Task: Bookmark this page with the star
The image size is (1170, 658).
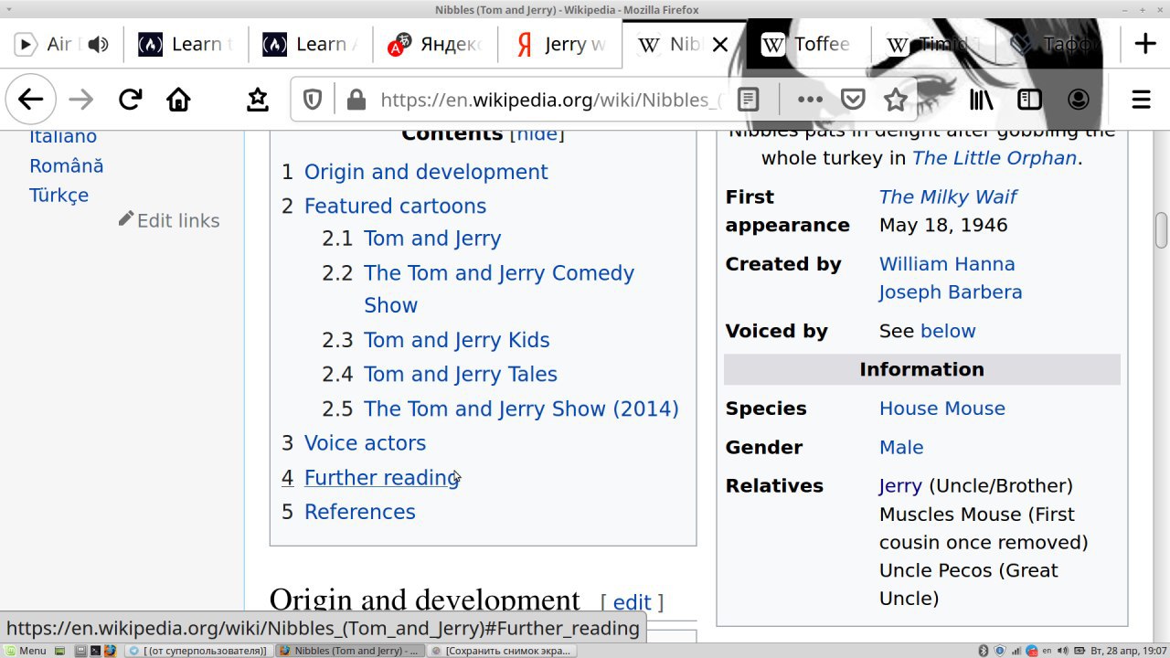Action: point(896,99)
